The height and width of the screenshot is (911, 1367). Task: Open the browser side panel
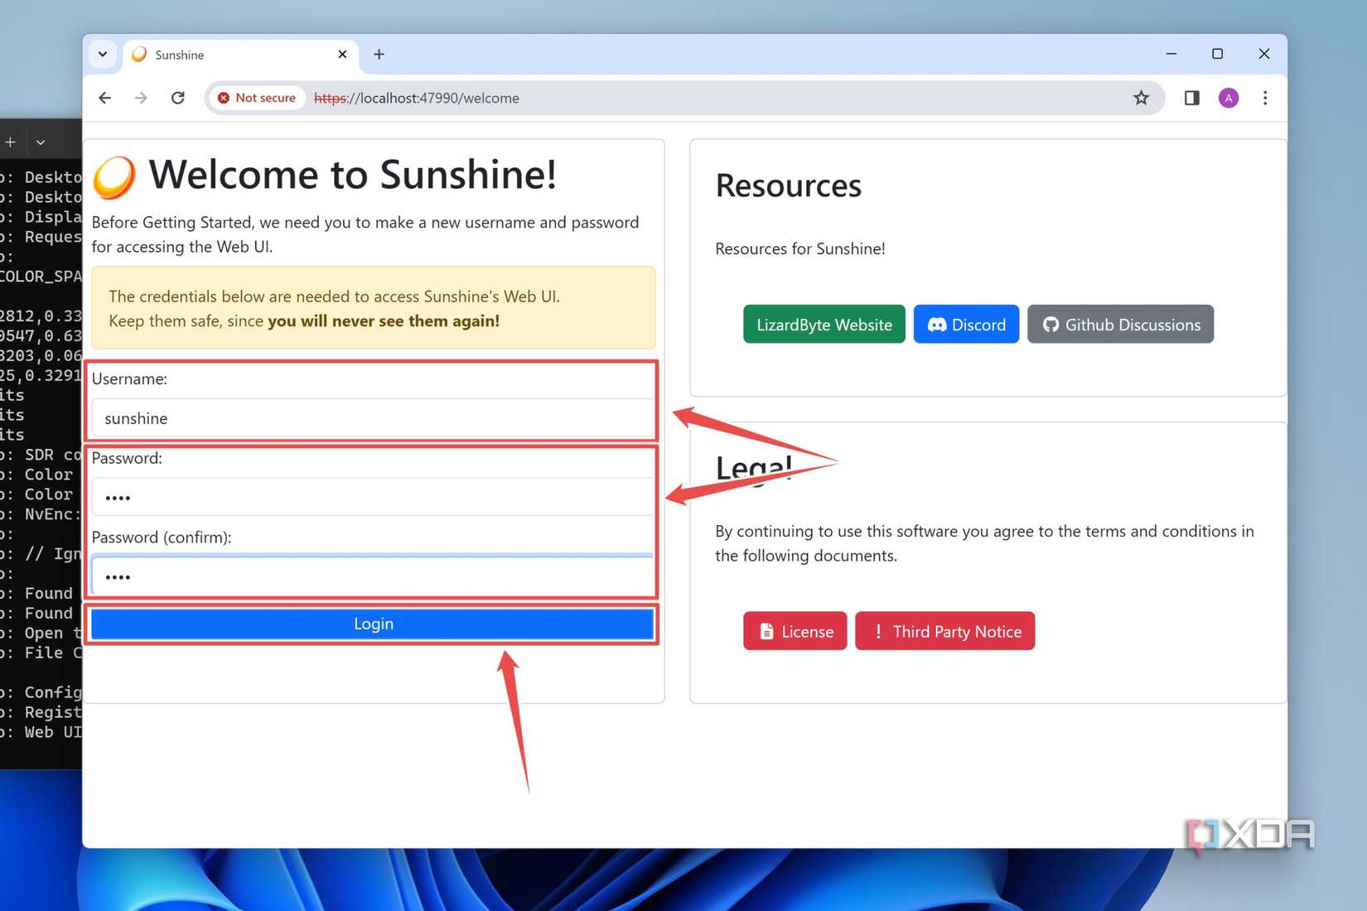click(1191, 98)
